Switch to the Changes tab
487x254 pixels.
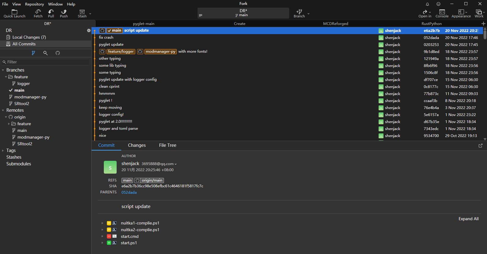pyautogui.click(x=137, y=145)
